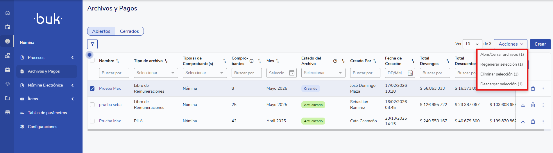Screen dimensions: 553x153
Task: Expand the Acciones dropdown button
Action: pyautogui.click(x=510, y=44)
